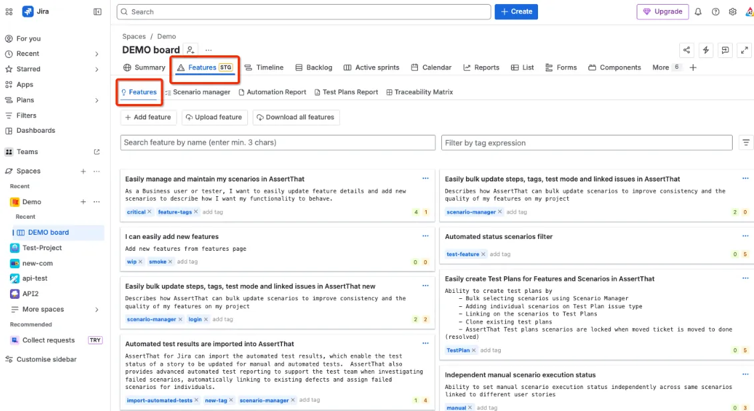Click the Add feature button
This screenshot has width=754, height=411.
(148, 117)
